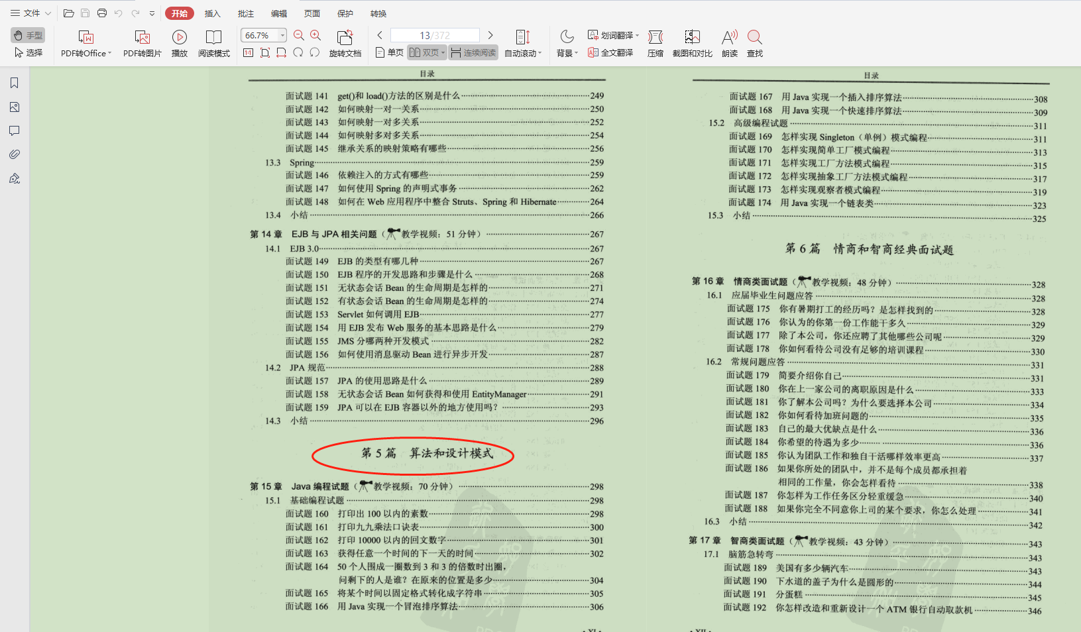Click 面试题 192 ATM entry

click(883, 609)
